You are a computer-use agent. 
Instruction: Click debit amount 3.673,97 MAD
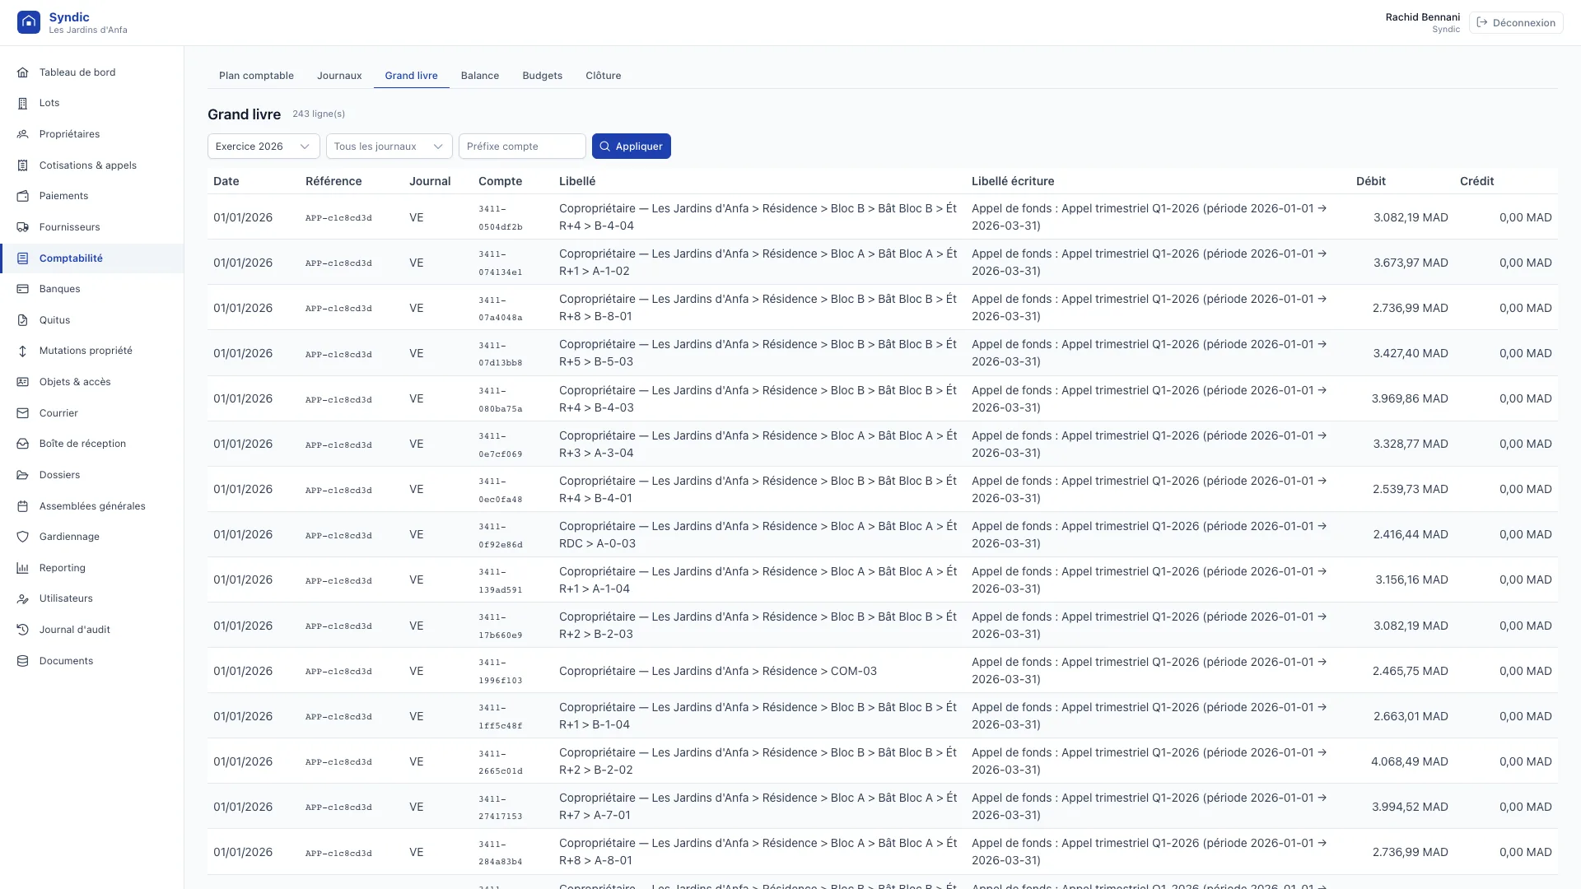1411,263
